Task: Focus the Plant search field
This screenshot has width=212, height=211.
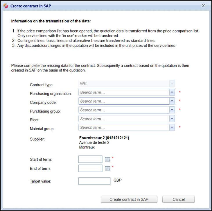Action: pos(124,119)
